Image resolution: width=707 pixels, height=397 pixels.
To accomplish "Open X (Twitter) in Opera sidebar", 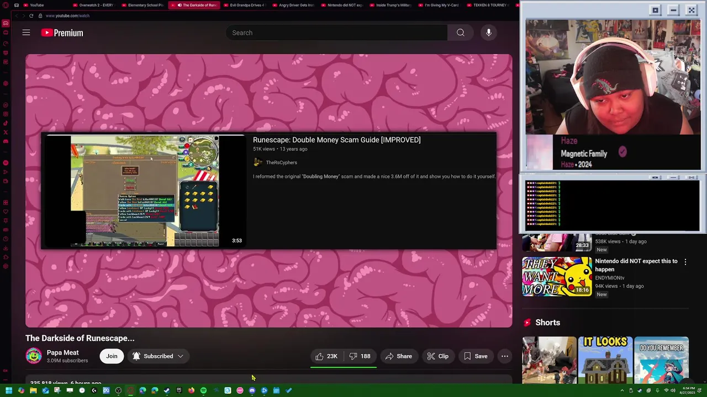I will (6, 132).
